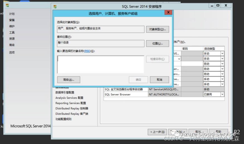Select 高级 in installation center sidebar
The width and height of the screenshot is (244, 144).
pos(12,45)
